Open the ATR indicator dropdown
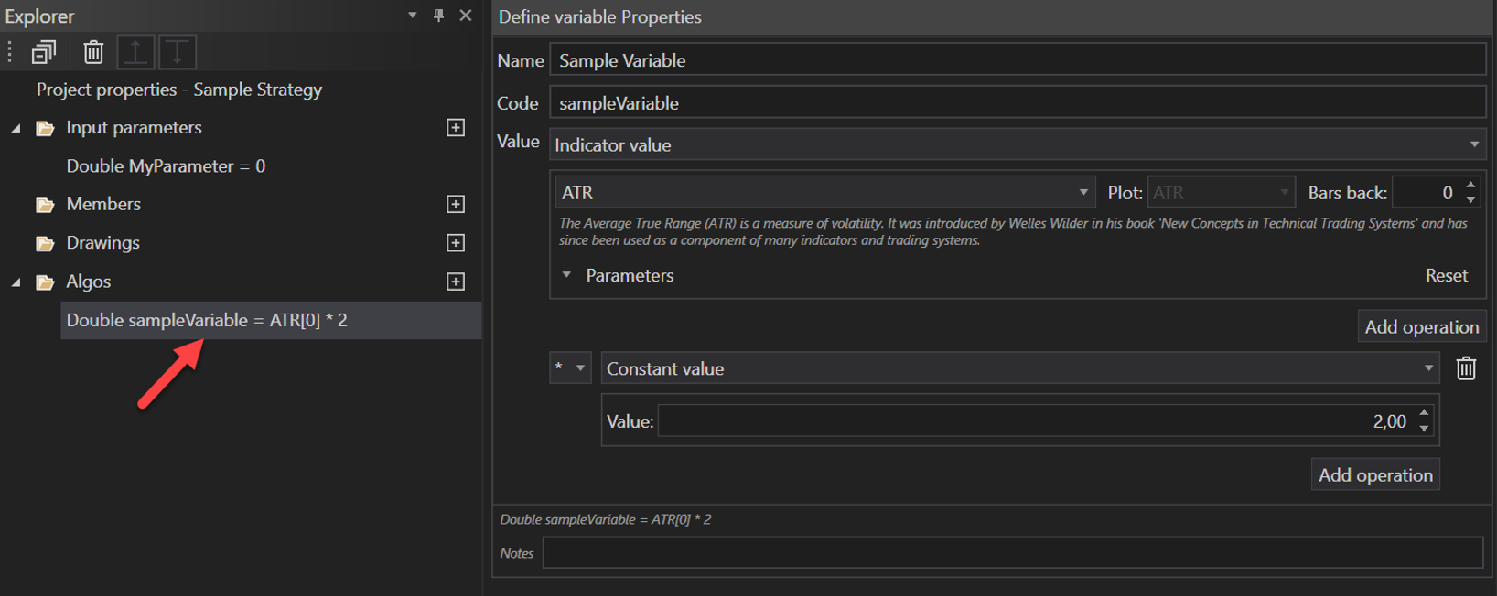Viewport: 1497px width, 596px height. [x=1082, y=193]
